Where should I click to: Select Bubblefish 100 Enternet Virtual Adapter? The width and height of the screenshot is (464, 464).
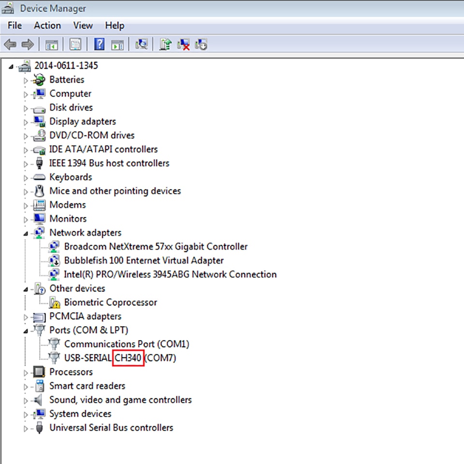[x=144, y=261]
